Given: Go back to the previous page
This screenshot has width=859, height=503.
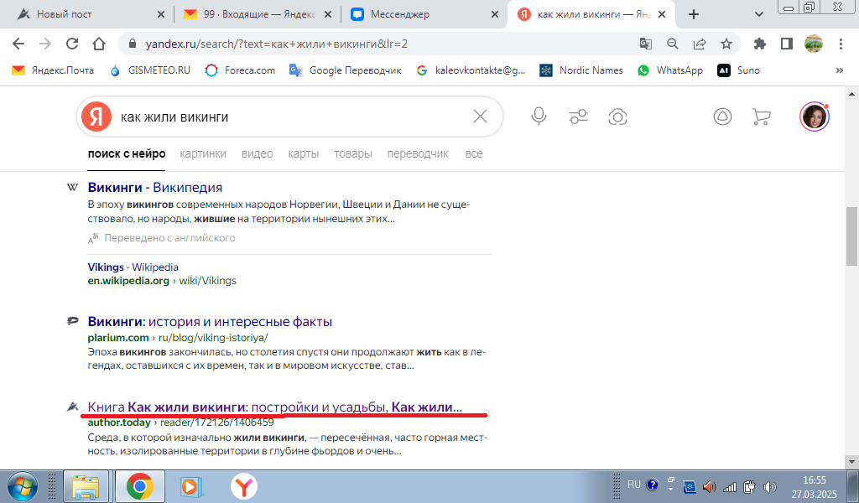Looking at the screenshot, I should (18, 44).
